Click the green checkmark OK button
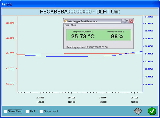This screenshot has height=118, width=160. [152, 111]
